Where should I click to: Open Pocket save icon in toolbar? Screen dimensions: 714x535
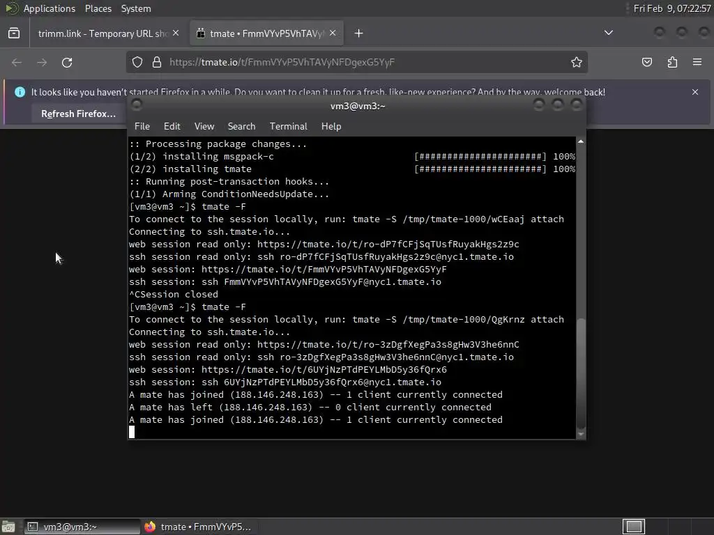(647, 62)
